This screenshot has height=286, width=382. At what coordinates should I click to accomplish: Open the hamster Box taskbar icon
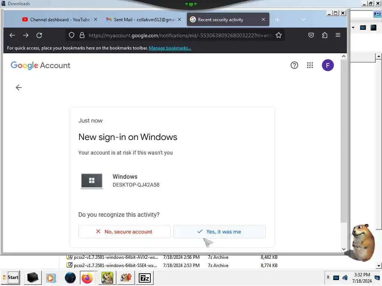click(x=107, y=278)
